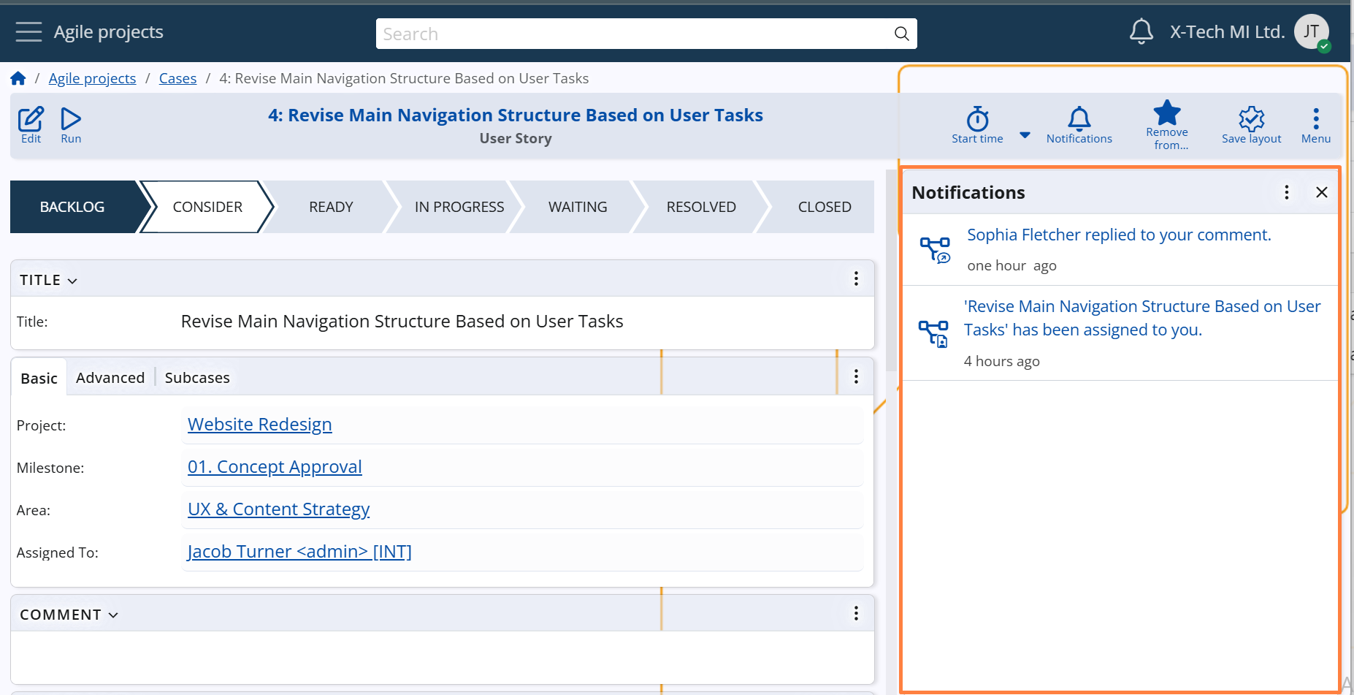Click the bell icon in top header
This screenshot has width=1354, height=695.
[1141, 31]
